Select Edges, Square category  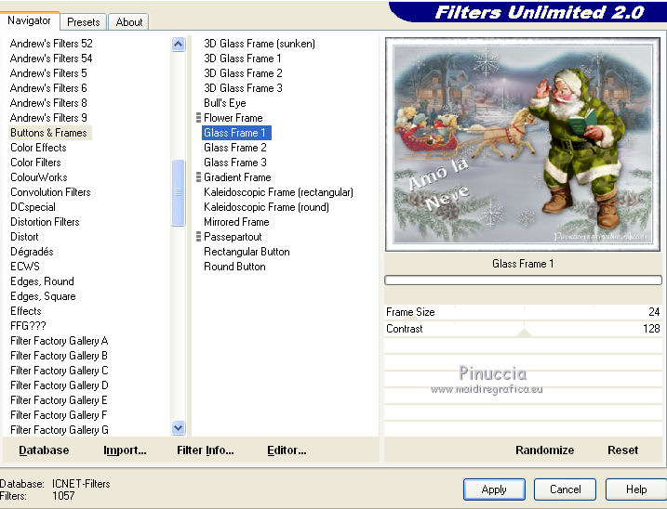pyautogui.click(x=43, y=296)
